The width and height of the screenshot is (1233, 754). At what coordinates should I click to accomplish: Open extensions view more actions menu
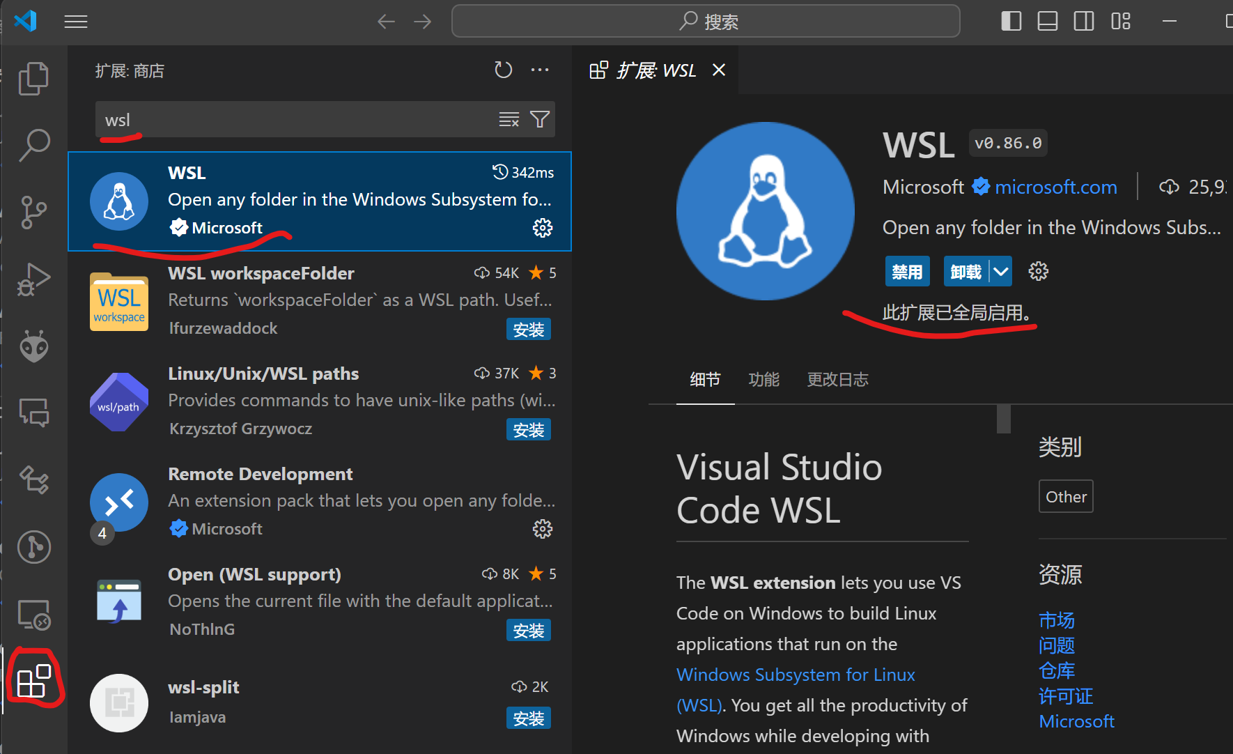point(540,70)
